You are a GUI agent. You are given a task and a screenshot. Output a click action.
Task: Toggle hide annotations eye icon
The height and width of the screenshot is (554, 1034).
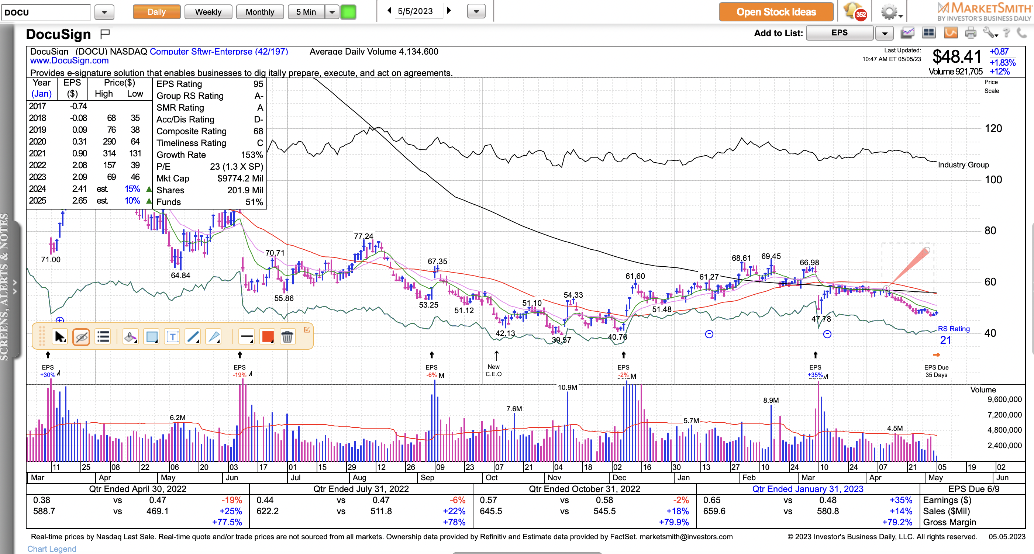pos(81,337)
